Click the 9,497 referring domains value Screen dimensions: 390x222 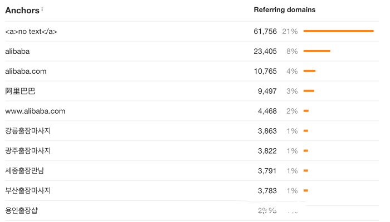tap(267, 91)
